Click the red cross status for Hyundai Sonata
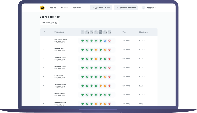This screenshot has height=113, width=197. (x=109, y=68)
